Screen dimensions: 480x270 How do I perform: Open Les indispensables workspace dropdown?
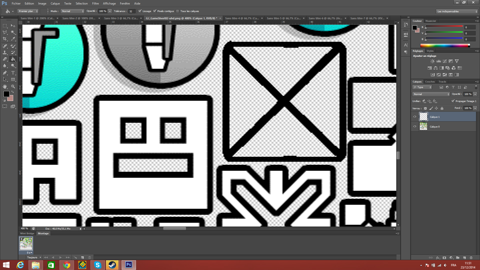[456, 11]
